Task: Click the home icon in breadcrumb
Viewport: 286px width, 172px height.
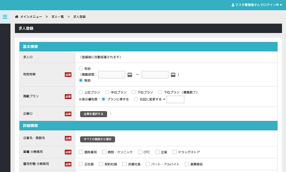Action: point(17,17)
